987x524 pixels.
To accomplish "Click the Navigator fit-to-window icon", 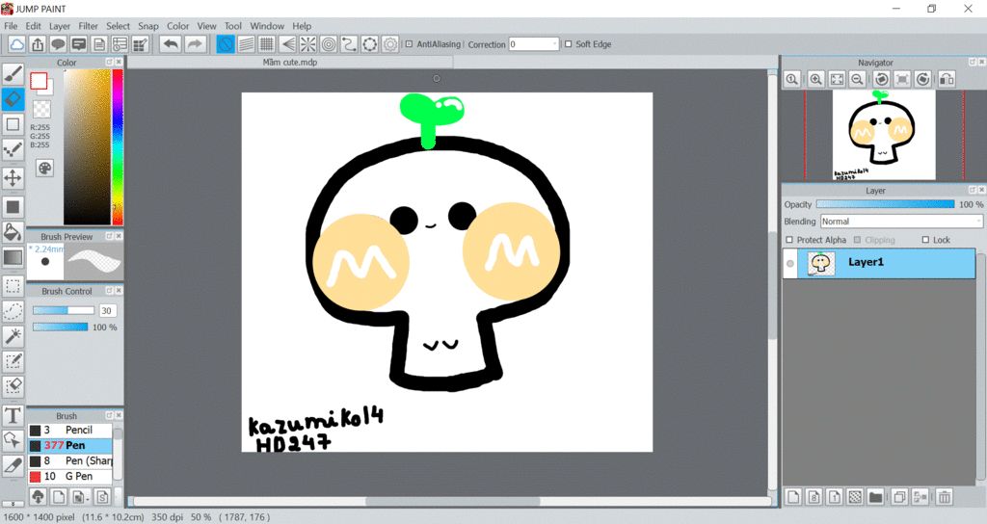I will click(x=837, y=79).
